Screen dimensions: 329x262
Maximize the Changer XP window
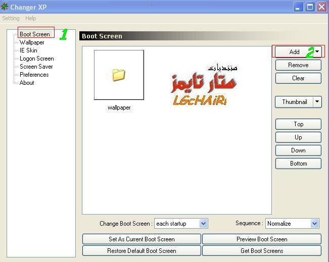pos(310,7)
